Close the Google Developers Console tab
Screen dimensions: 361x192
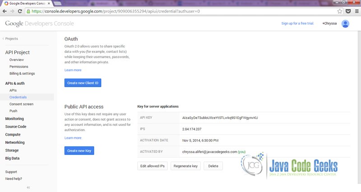click(x=49, y=4)
